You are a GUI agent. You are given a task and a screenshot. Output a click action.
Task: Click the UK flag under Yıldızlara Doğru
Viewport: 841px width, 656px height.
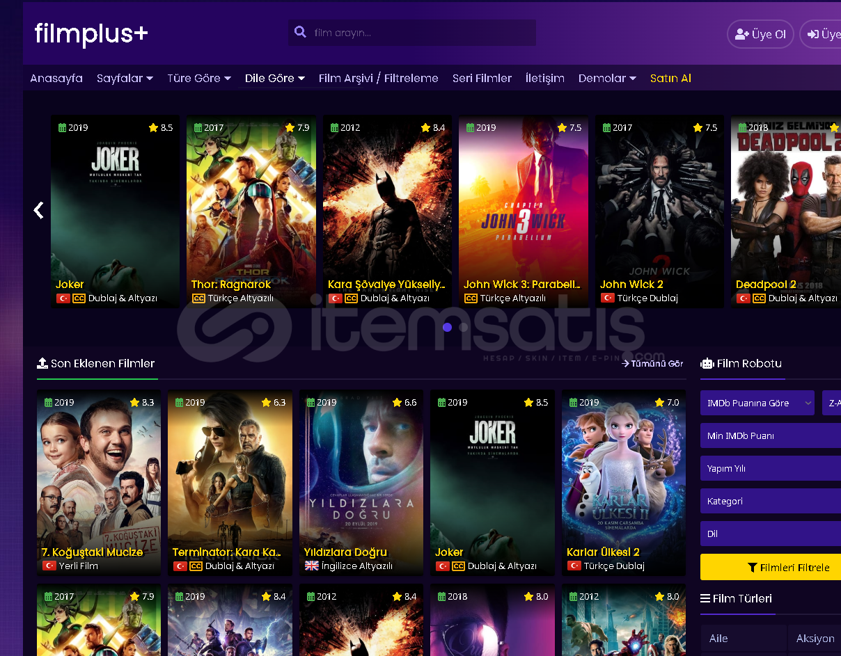point(312,566)
